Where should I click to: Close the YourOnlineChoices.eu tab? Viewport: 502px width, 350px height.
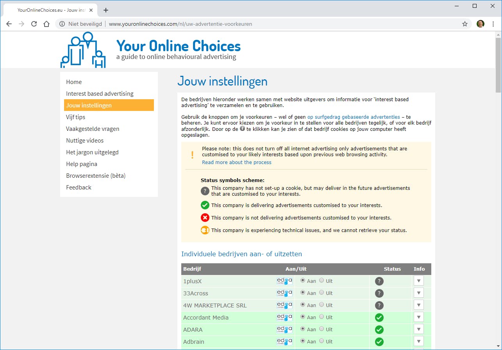click(91, 10)
